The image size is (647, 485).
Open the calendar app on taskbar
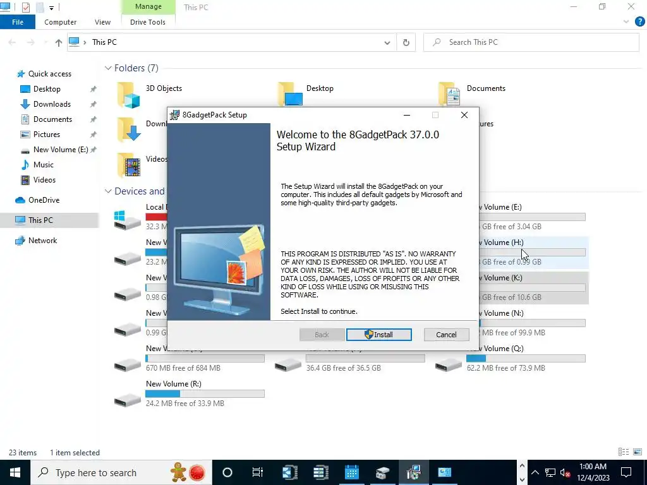pos(351,472)
